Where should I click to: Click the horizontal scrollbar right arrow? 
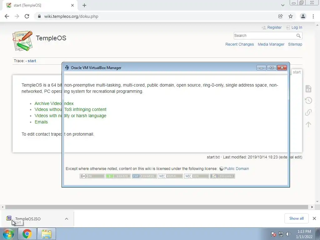click(x=312, y=207)
